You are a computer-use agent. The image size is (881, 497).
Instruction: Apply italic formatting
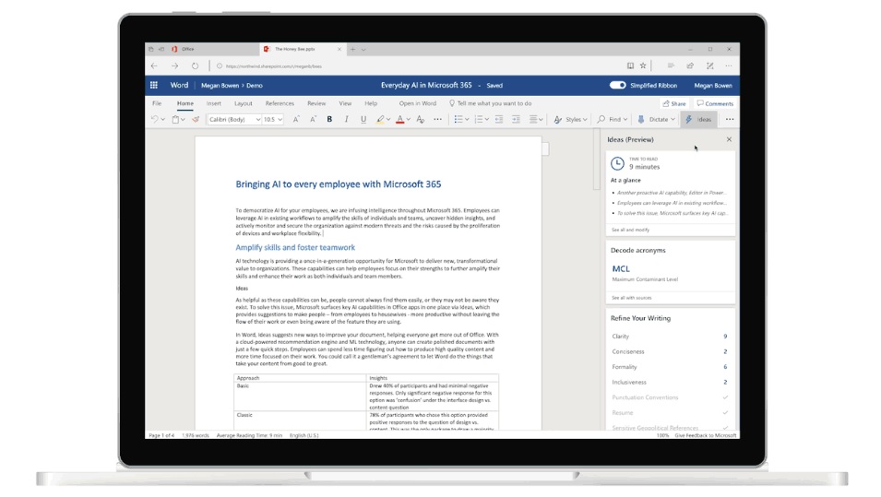click(346, 120)
